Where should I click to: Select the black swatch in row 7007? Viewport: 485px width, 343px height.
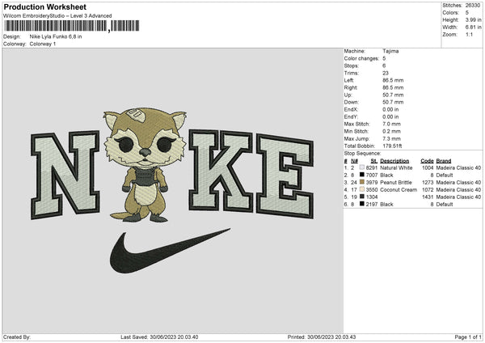361,175
